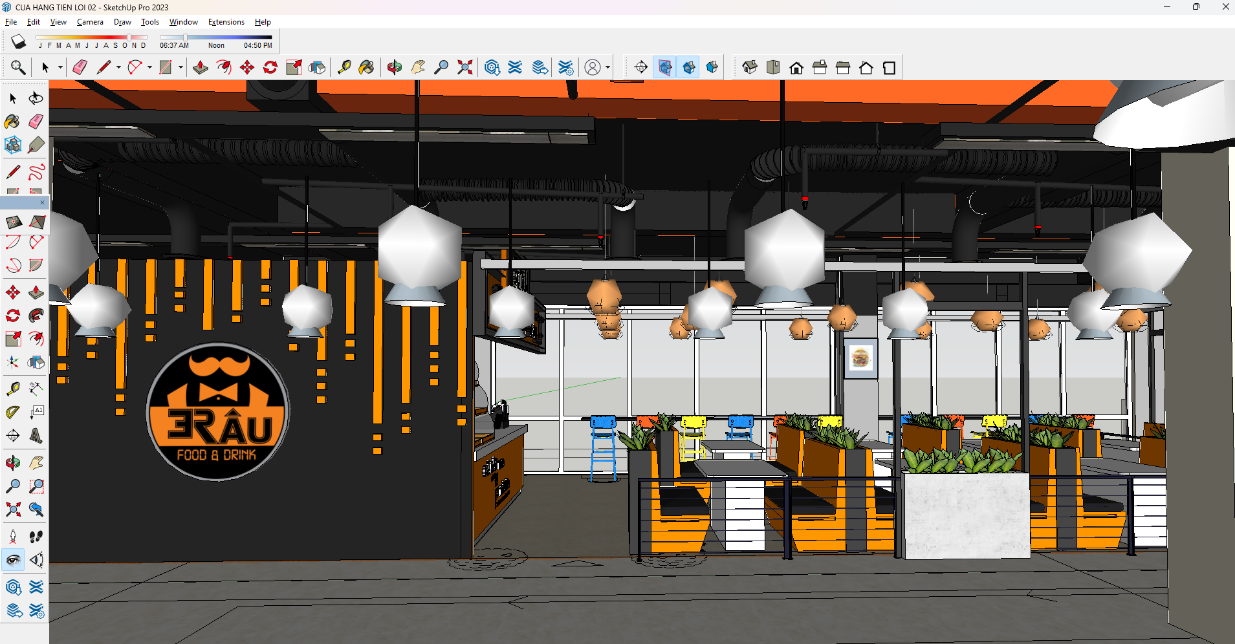
Task: Select the Walk footprints tool
Action: pyautogui.click(x=36, y=537)
